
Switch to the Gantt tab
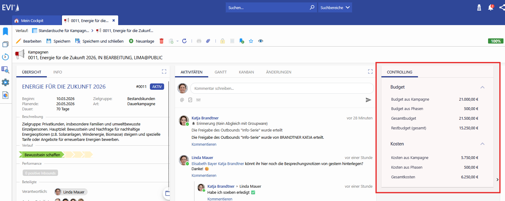pyautogui.click(x=221, y=72)
